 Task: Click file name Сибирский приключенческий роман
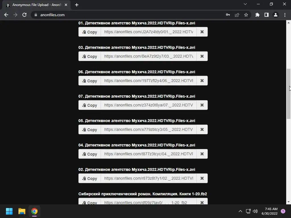tap(143, 194)
